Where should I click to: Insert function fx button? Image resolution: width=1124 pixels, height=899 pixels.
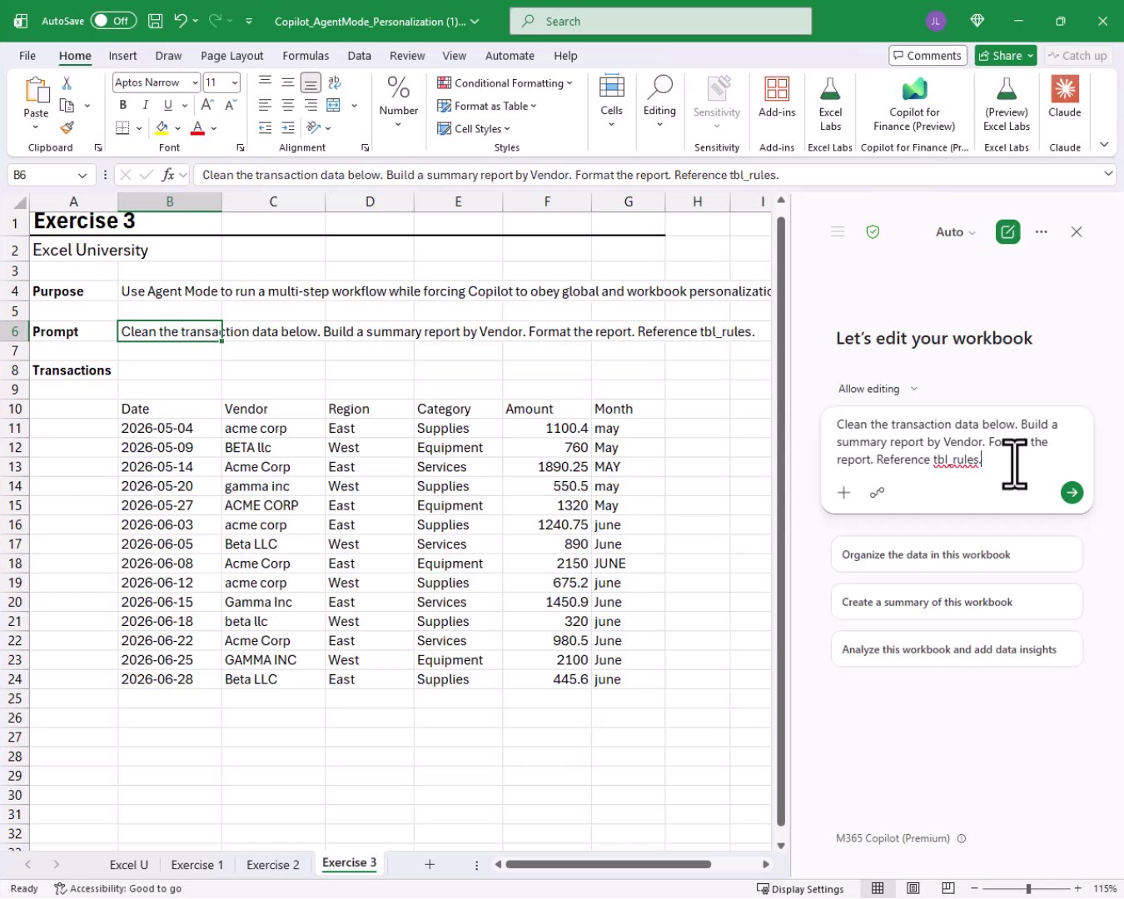168,175
